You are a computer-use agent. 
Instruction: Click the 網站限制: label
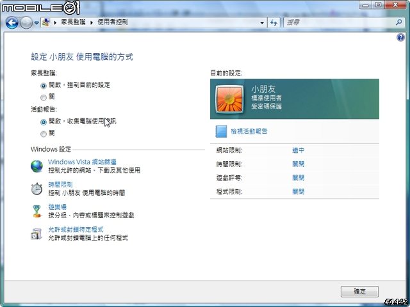point(229,150)
